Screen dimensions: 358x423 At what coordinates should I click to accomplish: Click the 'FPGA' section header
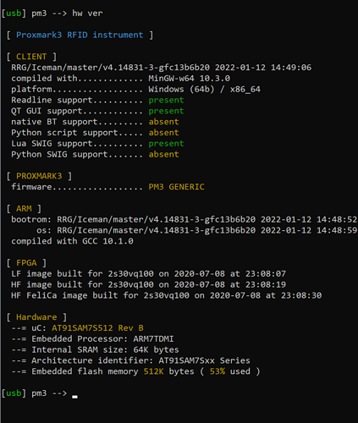(26, 263)
